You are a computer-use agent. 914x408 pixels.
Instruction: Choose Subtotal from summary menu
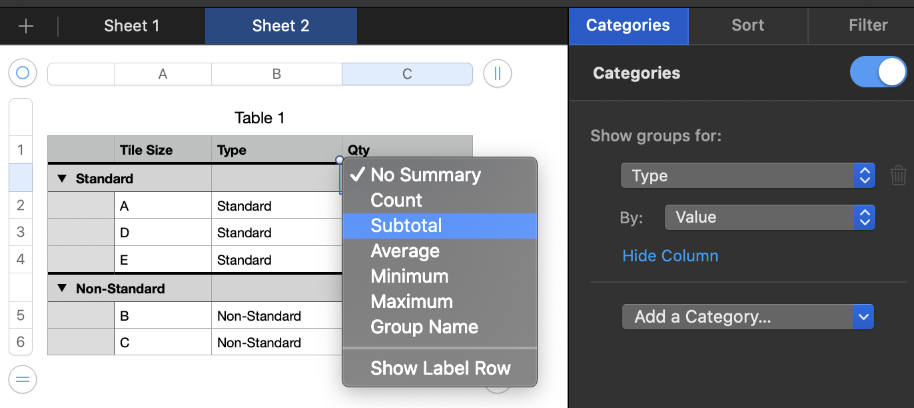tap(406, 226)
